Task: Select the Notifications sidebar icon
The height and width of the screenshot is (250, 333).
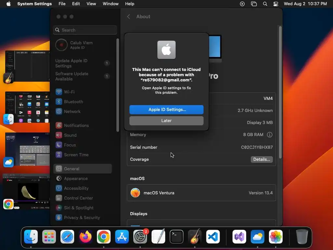Action: tap(59, 125)
